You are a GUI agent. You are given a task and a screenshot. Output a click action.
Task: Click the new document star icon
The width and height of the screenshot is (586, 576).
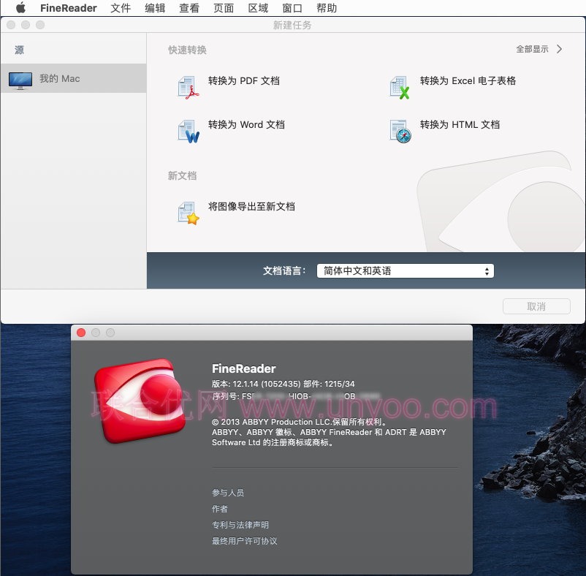(188, 213)
